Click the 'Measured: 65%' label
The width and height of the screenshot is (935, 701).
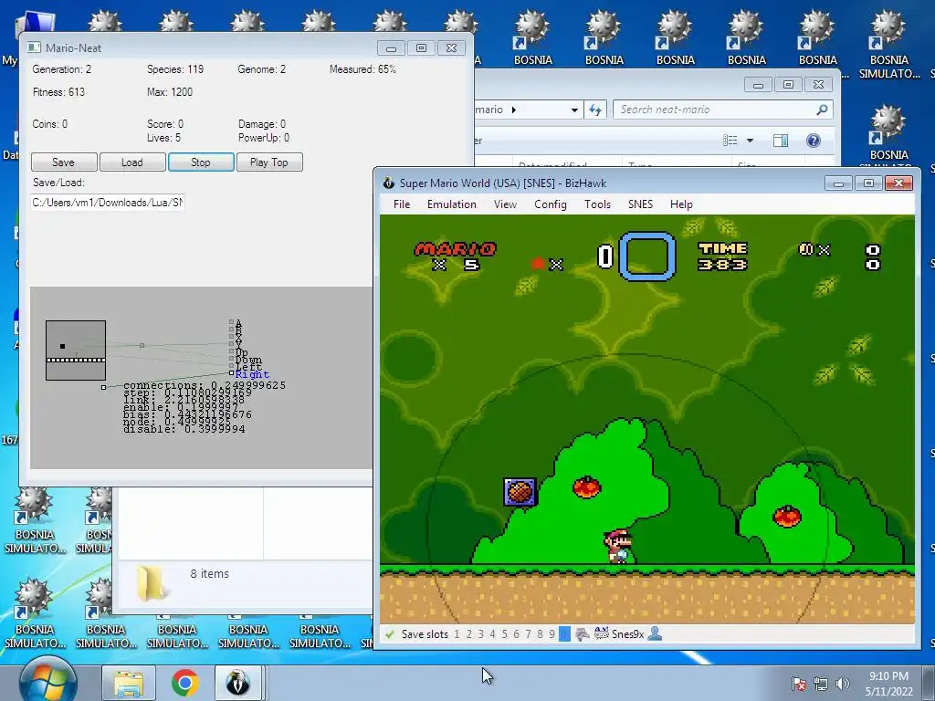click(362, 69)
